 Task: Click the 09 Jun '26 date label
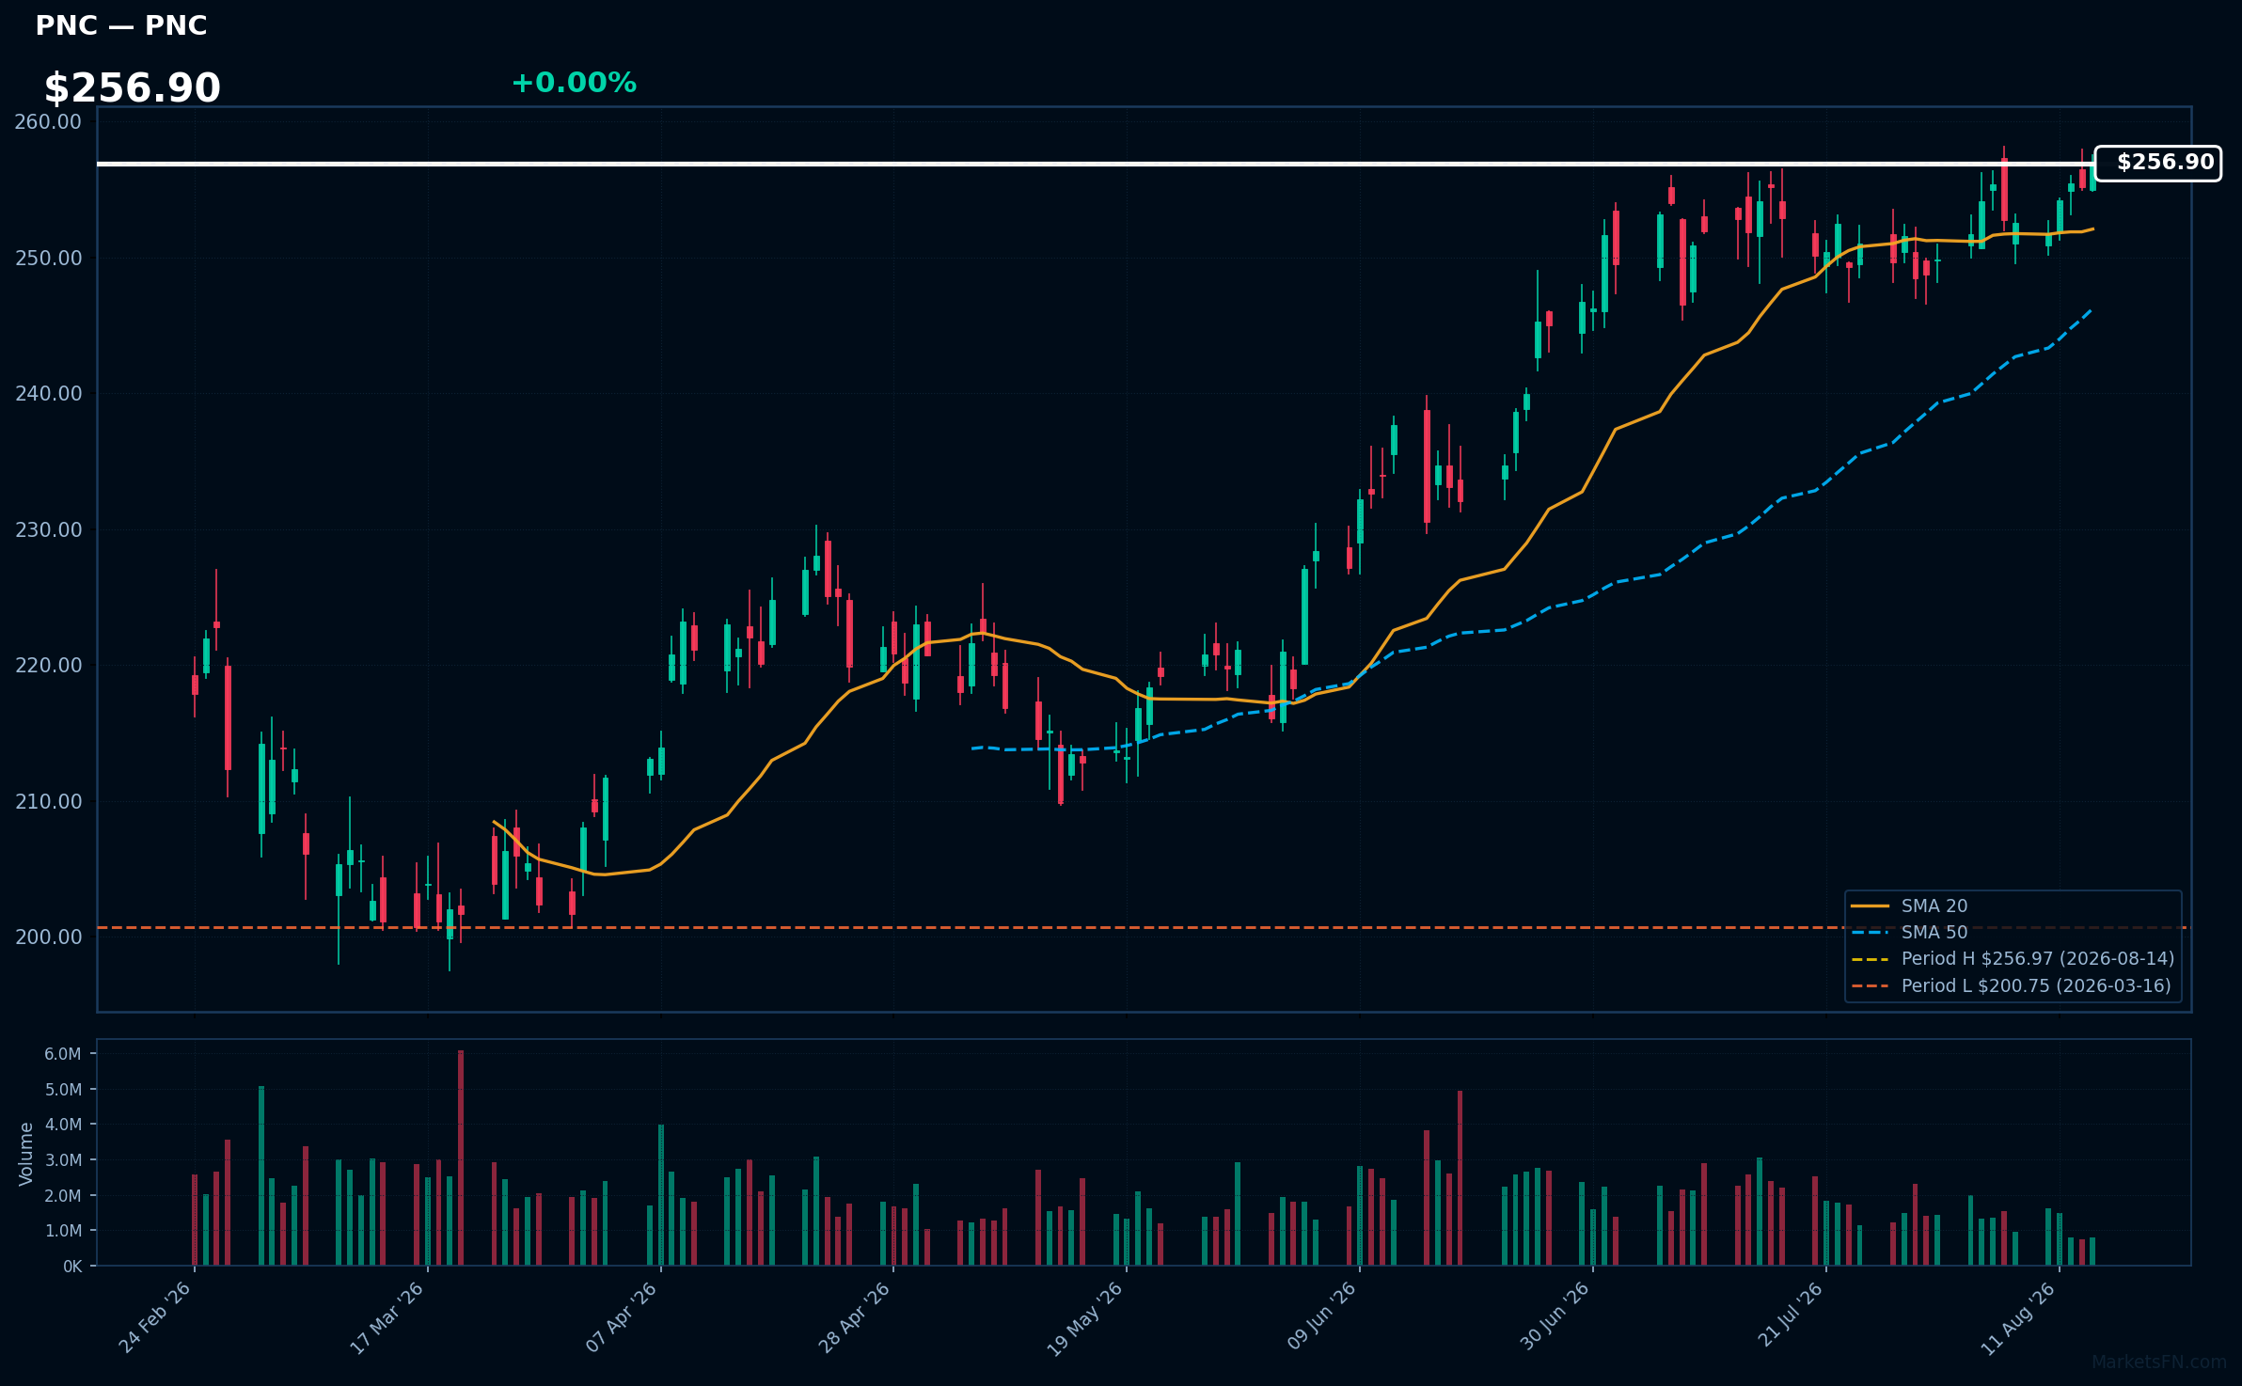1320,1317
